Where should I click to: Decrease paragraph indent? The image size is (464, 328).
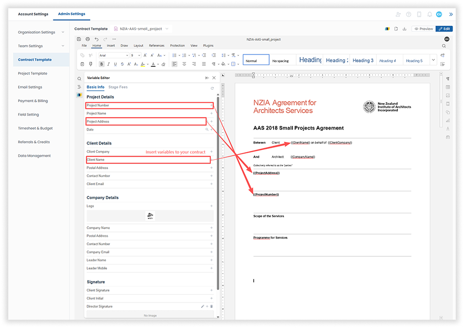204,55
